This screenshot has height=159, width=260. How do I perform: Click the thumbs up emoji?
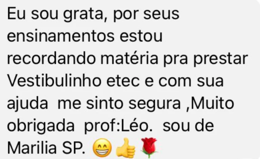click(x=126, y=147)
